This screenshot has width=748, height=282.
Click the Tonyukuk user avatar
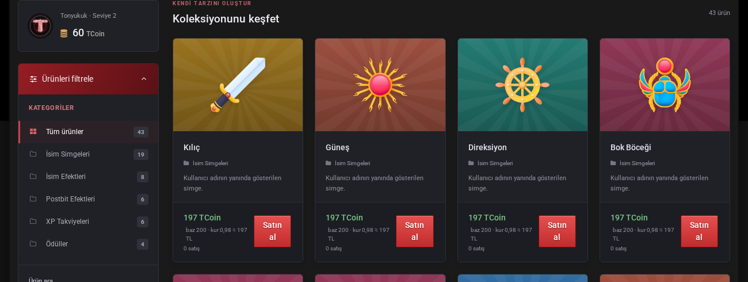[40, 26]
